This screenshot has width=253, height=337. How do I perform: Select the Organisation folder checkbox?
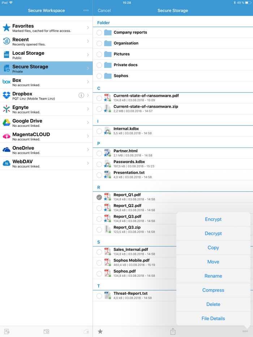click(x=99, y=43)
